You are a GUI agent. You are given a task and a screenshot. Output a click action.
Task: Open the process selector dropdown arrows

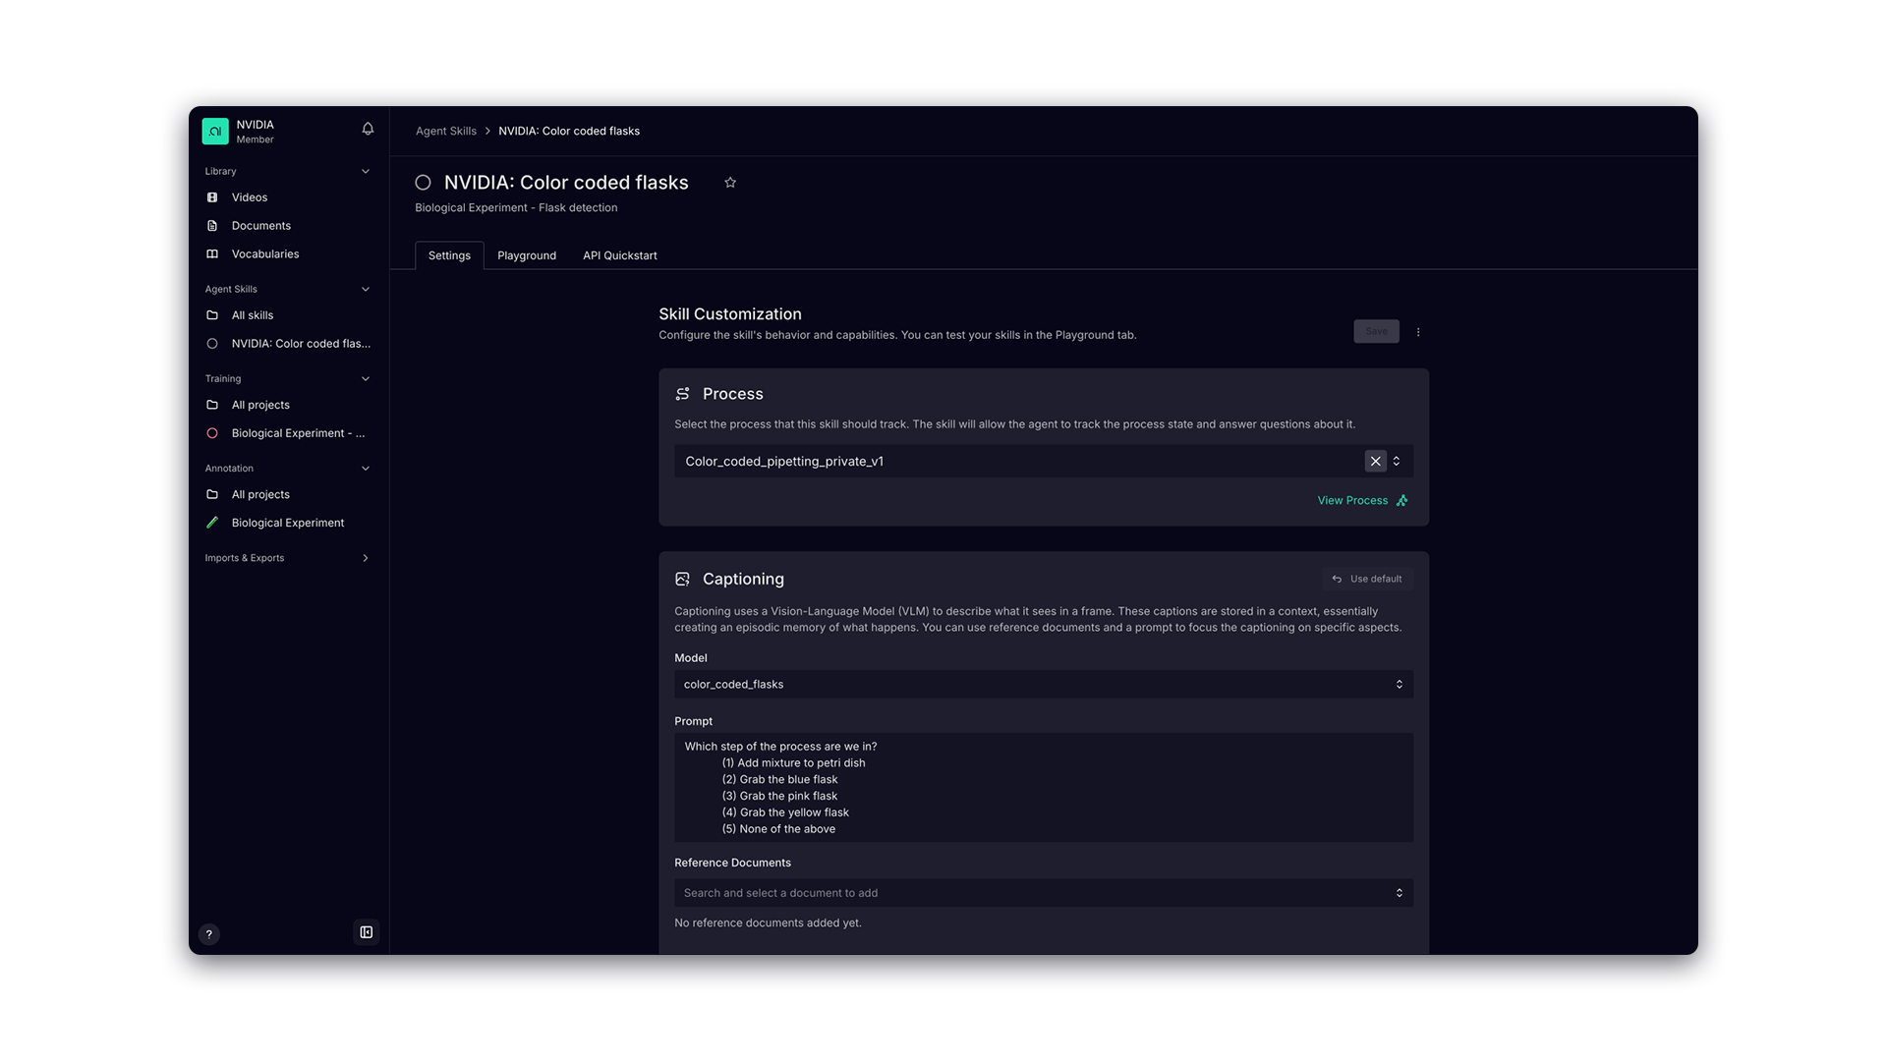(x=1397, y=461)
